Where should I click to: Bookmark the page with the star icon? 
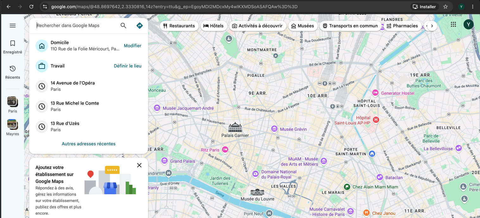click(445, 7)
